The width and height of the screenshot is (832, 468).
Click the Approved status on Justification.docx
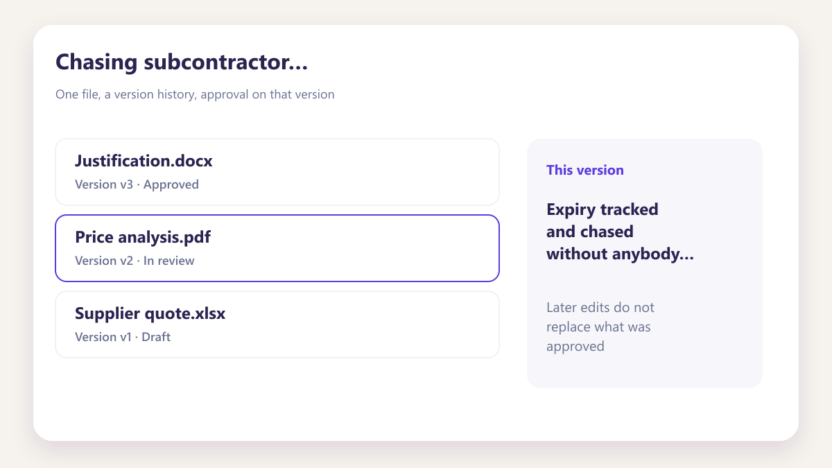(171, 184)
